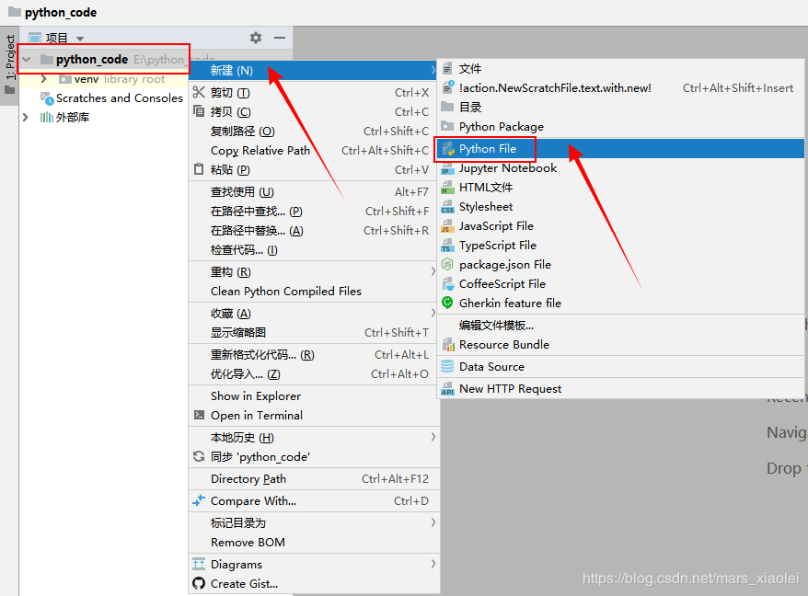Click the Create Gist GitHub icon
This screenshot has height=596, width=808.
pos(199,584)
